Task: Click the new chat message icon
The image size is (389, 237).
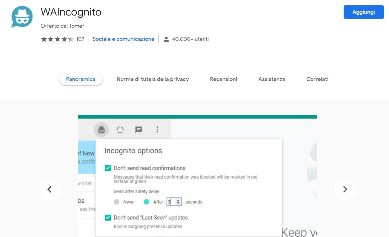Action: (139, 130)
